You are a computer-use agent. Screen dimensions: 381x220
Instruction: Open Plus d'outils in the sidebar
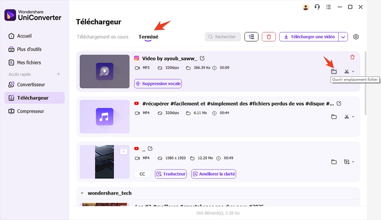click(25, 49)
